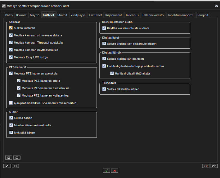Switch to the Striimit tab
This screenshot has width=220, height=178.
point(63,15)
